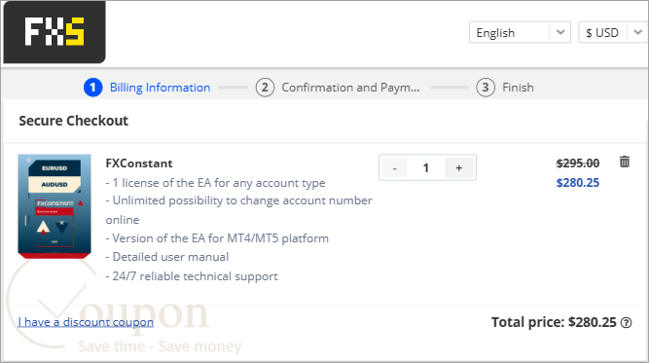
Task: Click the Total price: $280.25 text
Action: pos(554,322)
